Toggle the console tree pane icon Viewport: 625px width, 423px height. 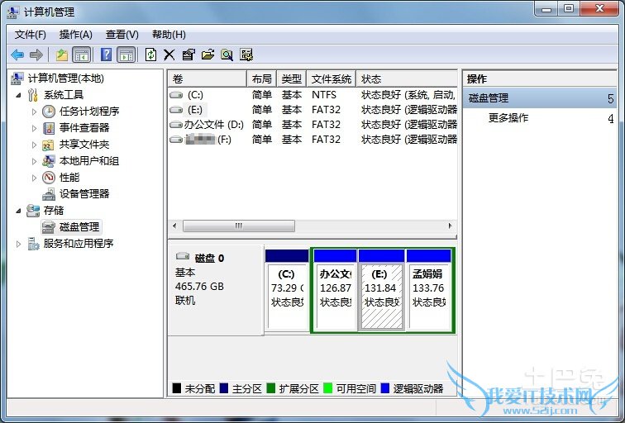[x=82, y=55]
